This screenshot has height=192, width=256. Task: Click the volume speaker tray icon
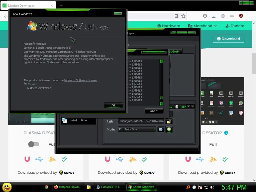[x=212, y=187]
